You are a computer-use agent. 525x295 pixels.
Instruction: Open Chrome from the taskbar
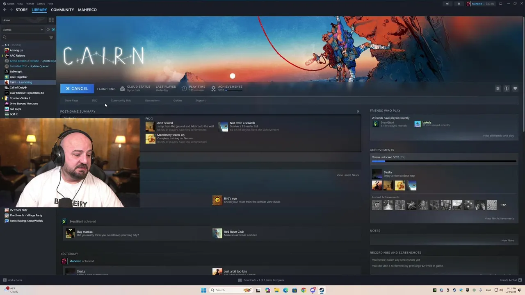click(x=304, y=290)
